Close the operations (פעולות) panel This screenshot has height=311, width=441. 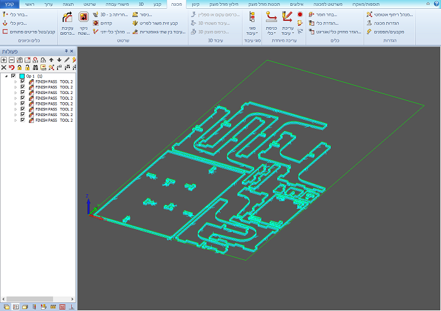pyautogui.click(x=72, y=51)
